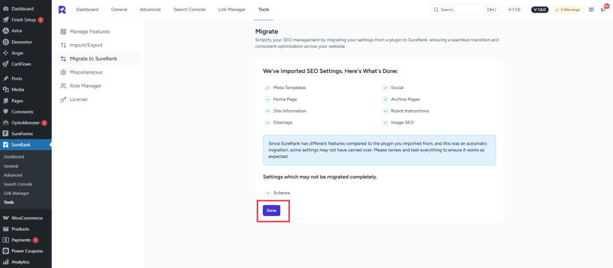This screenshot has width=613, height=268.
Task: Click the Role Manager user icon
Action: 63,86
